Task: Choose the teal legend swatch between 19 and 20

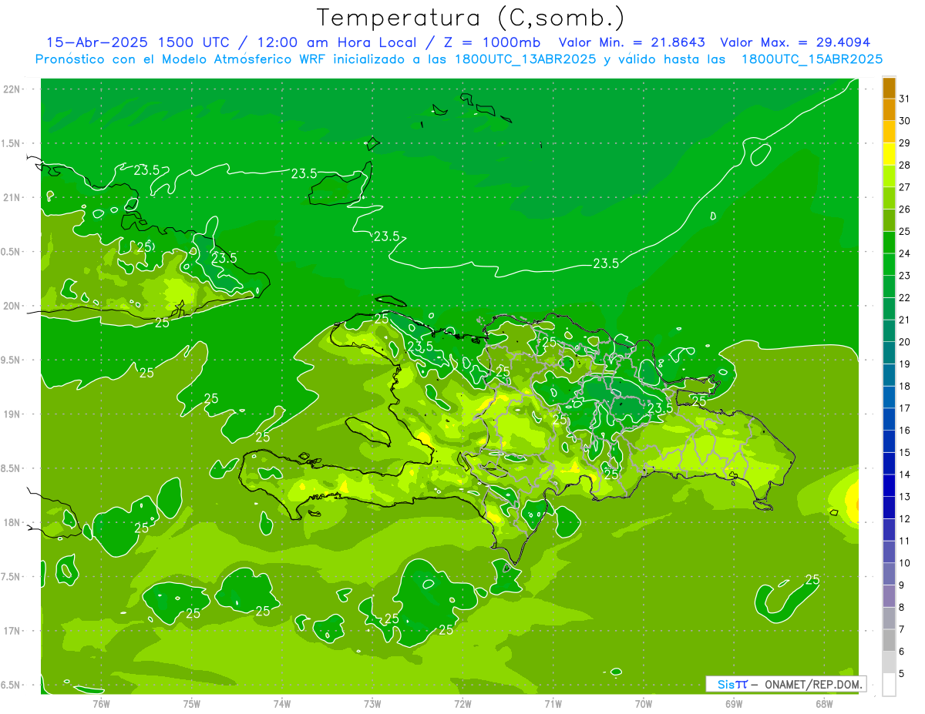Action: pos(889,354)
